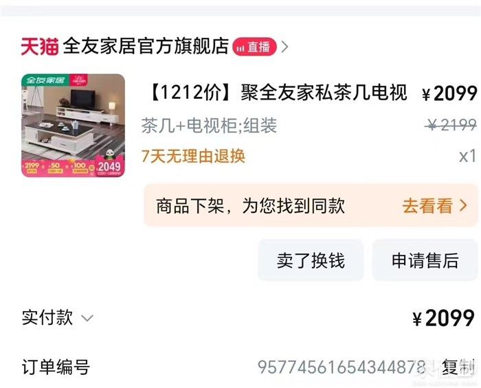This screenshot has width=481, height=388.
Task: Tap 7天无理由退换 policy label
Action: (193, 156)
